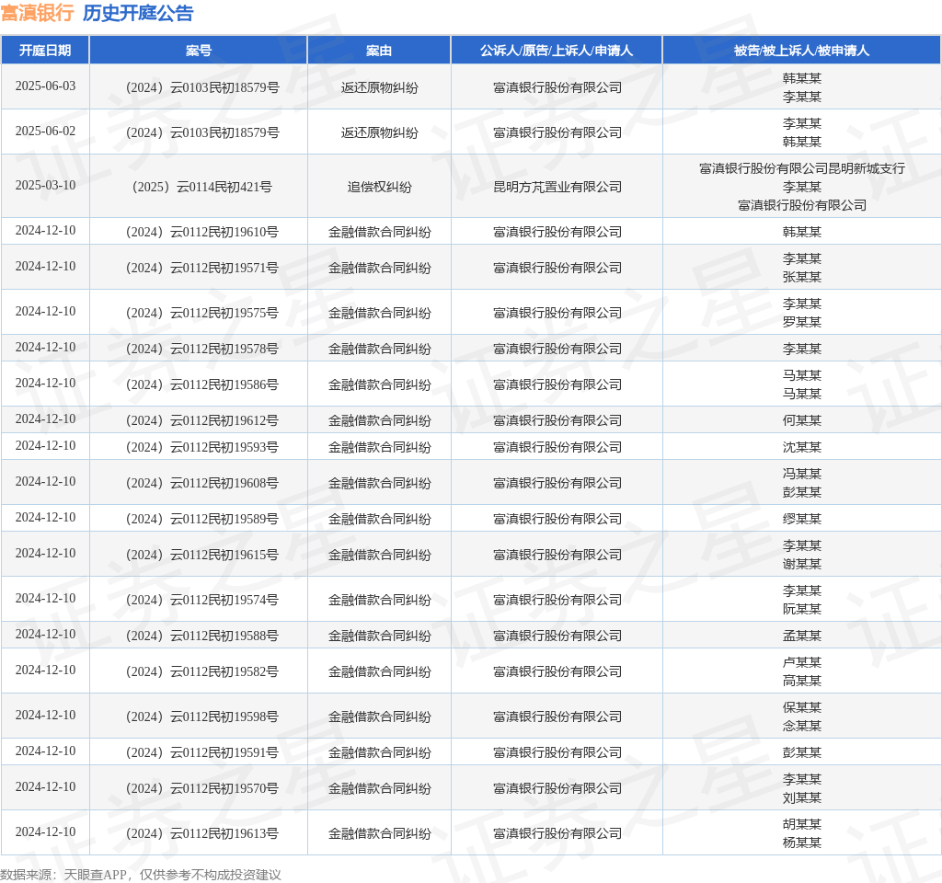Click the 被告/被上诉人/被申请人 column header
This screenshot has width=942, height=883.
tap(801, 51)
